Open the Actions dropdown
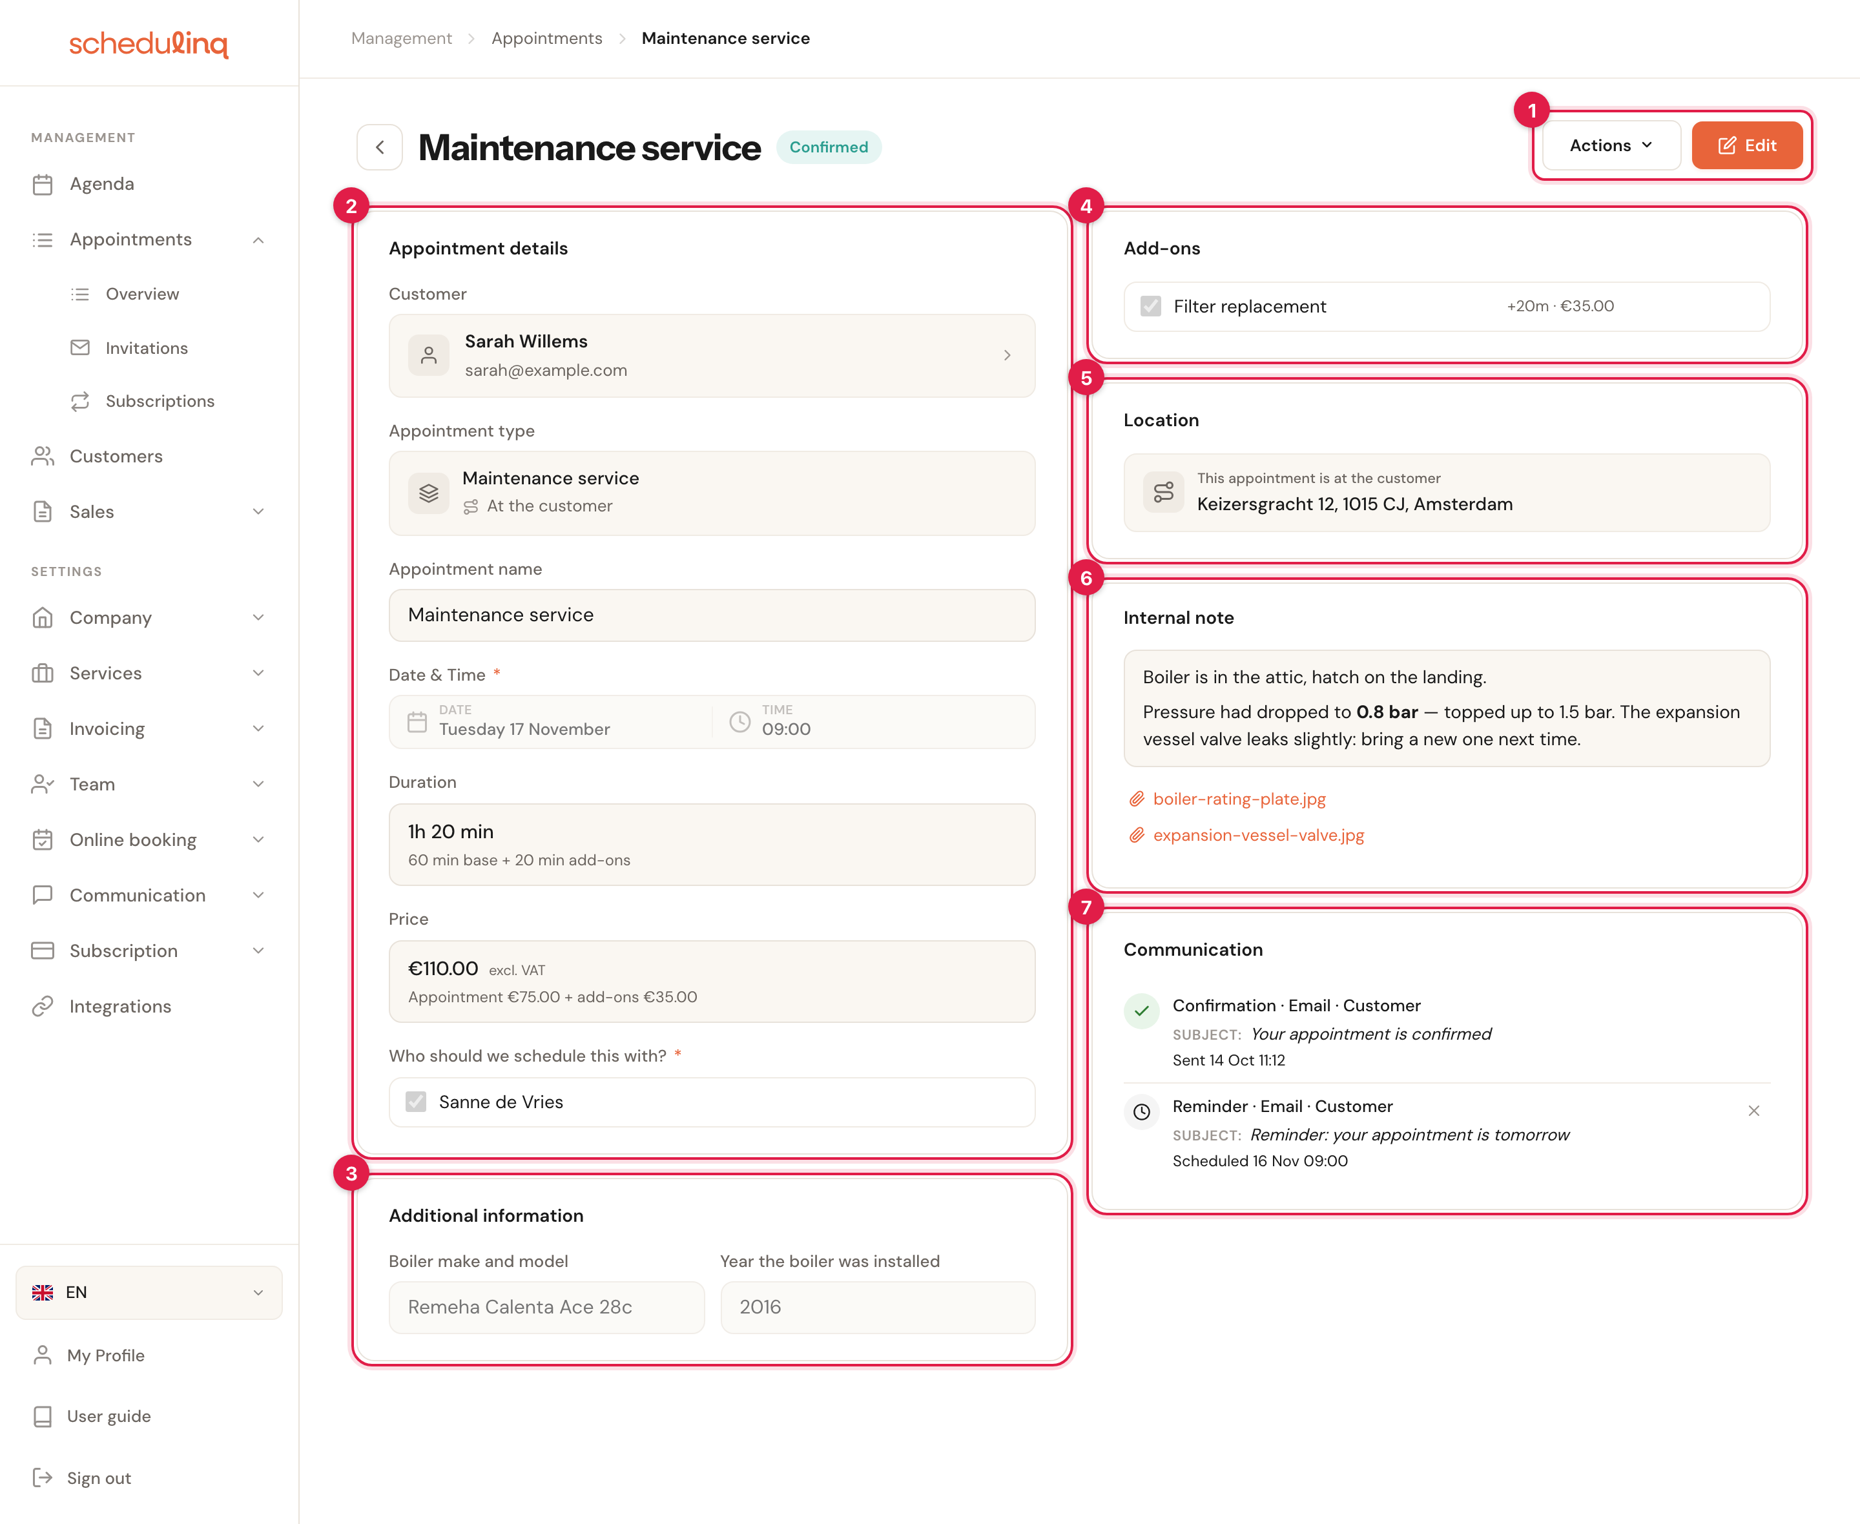Screen dimensions: 1860x1524 tap(1611, 146)
